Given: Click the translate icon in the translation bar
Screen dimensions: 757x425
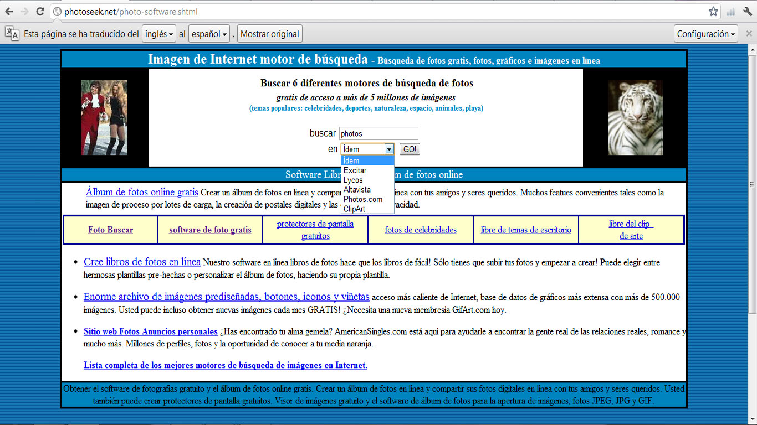Looking at the screenshot, I should 12,33.
